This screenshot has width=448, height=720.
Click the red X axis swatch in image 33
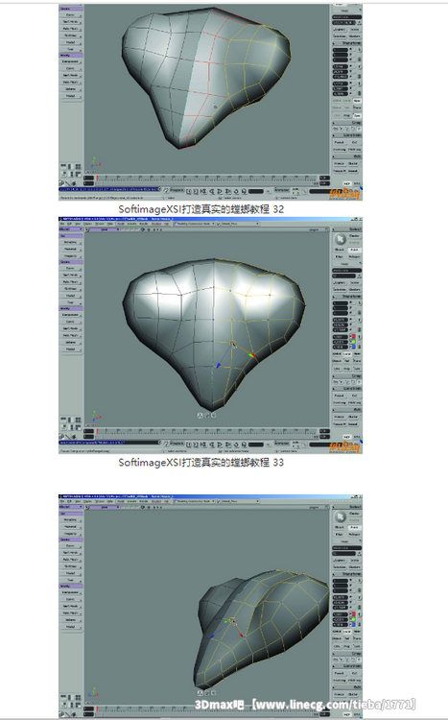[x=353, y=337]
